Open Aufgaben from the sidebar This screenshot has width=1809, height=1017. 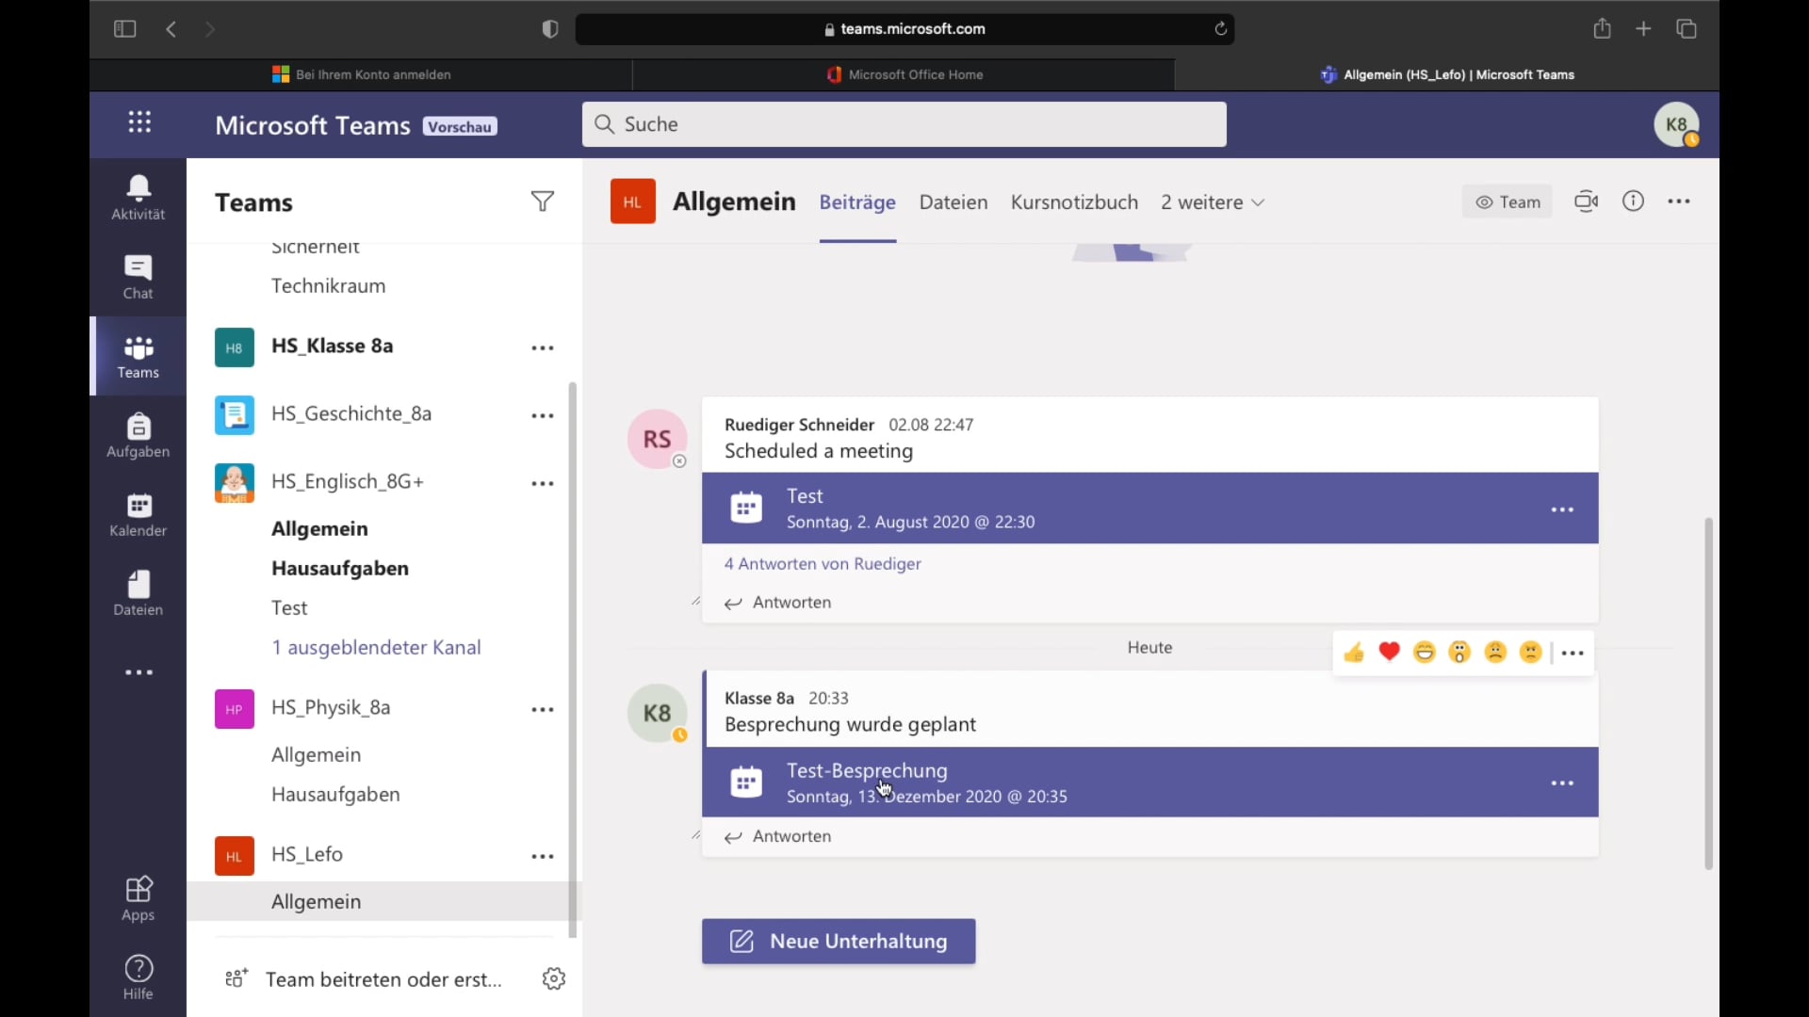pyautogui.click(x=138, y=435)
